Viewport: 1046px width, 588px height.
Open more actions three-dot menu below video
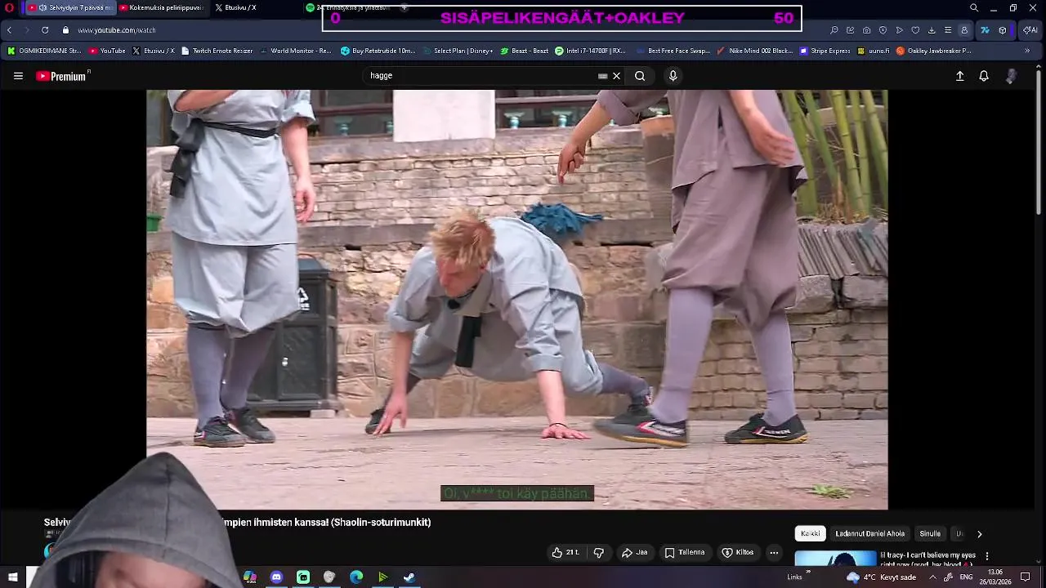coord(774,553)
